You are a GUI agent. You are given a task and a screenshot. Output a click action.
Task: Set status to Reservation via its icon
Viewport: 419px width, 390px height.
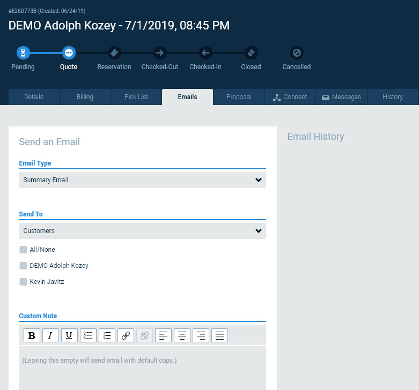tap(114, 53)
